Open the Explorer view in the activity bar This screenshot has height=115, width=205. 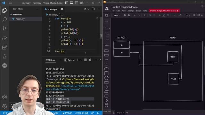pos(4,10)
